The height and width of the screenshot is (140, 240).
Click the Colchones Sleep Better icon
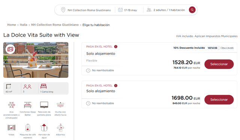[x=28, y=105]
